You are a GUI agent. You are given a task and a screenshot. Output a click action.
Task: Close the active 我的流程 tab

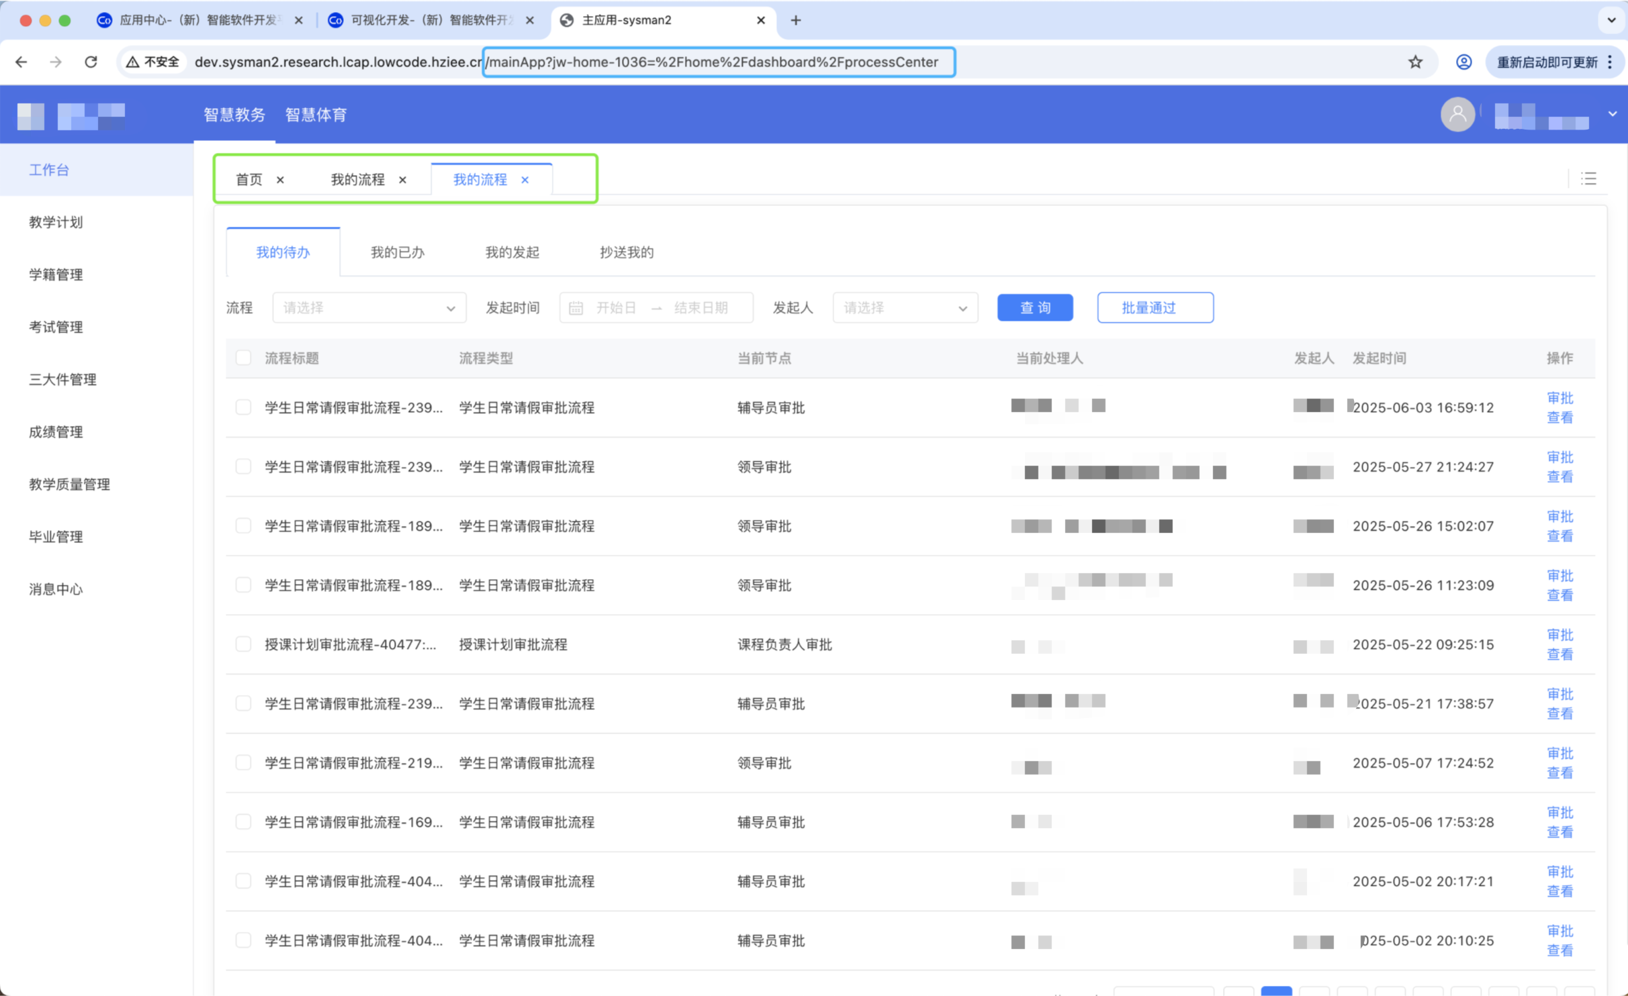coord(525,180)
